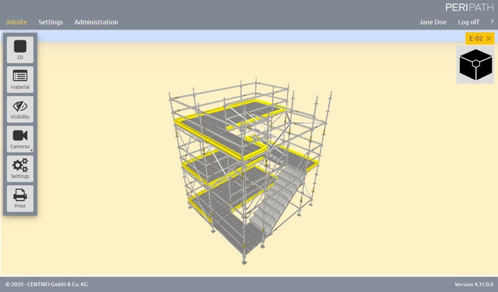
Task: Go to the Administration menu
Action: click(x=96, y=22)
